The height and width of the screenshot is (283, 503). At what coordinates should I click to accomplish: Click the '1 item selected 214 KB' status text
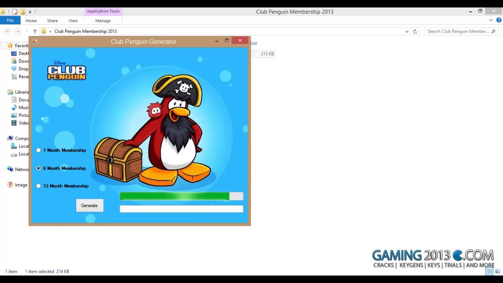pyautogui.click(x=47, y=271)
